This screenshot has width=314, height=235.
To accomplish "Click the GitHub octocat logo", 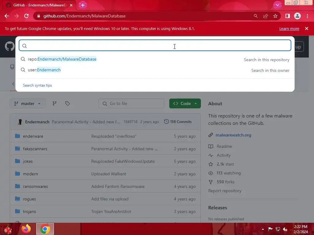I will click(10, 47).
